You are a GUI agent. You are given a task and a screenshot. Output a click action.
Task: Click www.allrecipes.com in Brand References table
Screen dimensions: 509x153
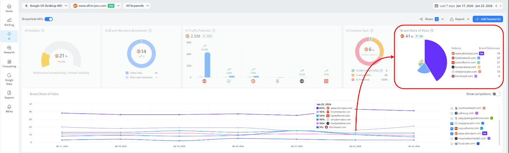[x=466, y=54]
